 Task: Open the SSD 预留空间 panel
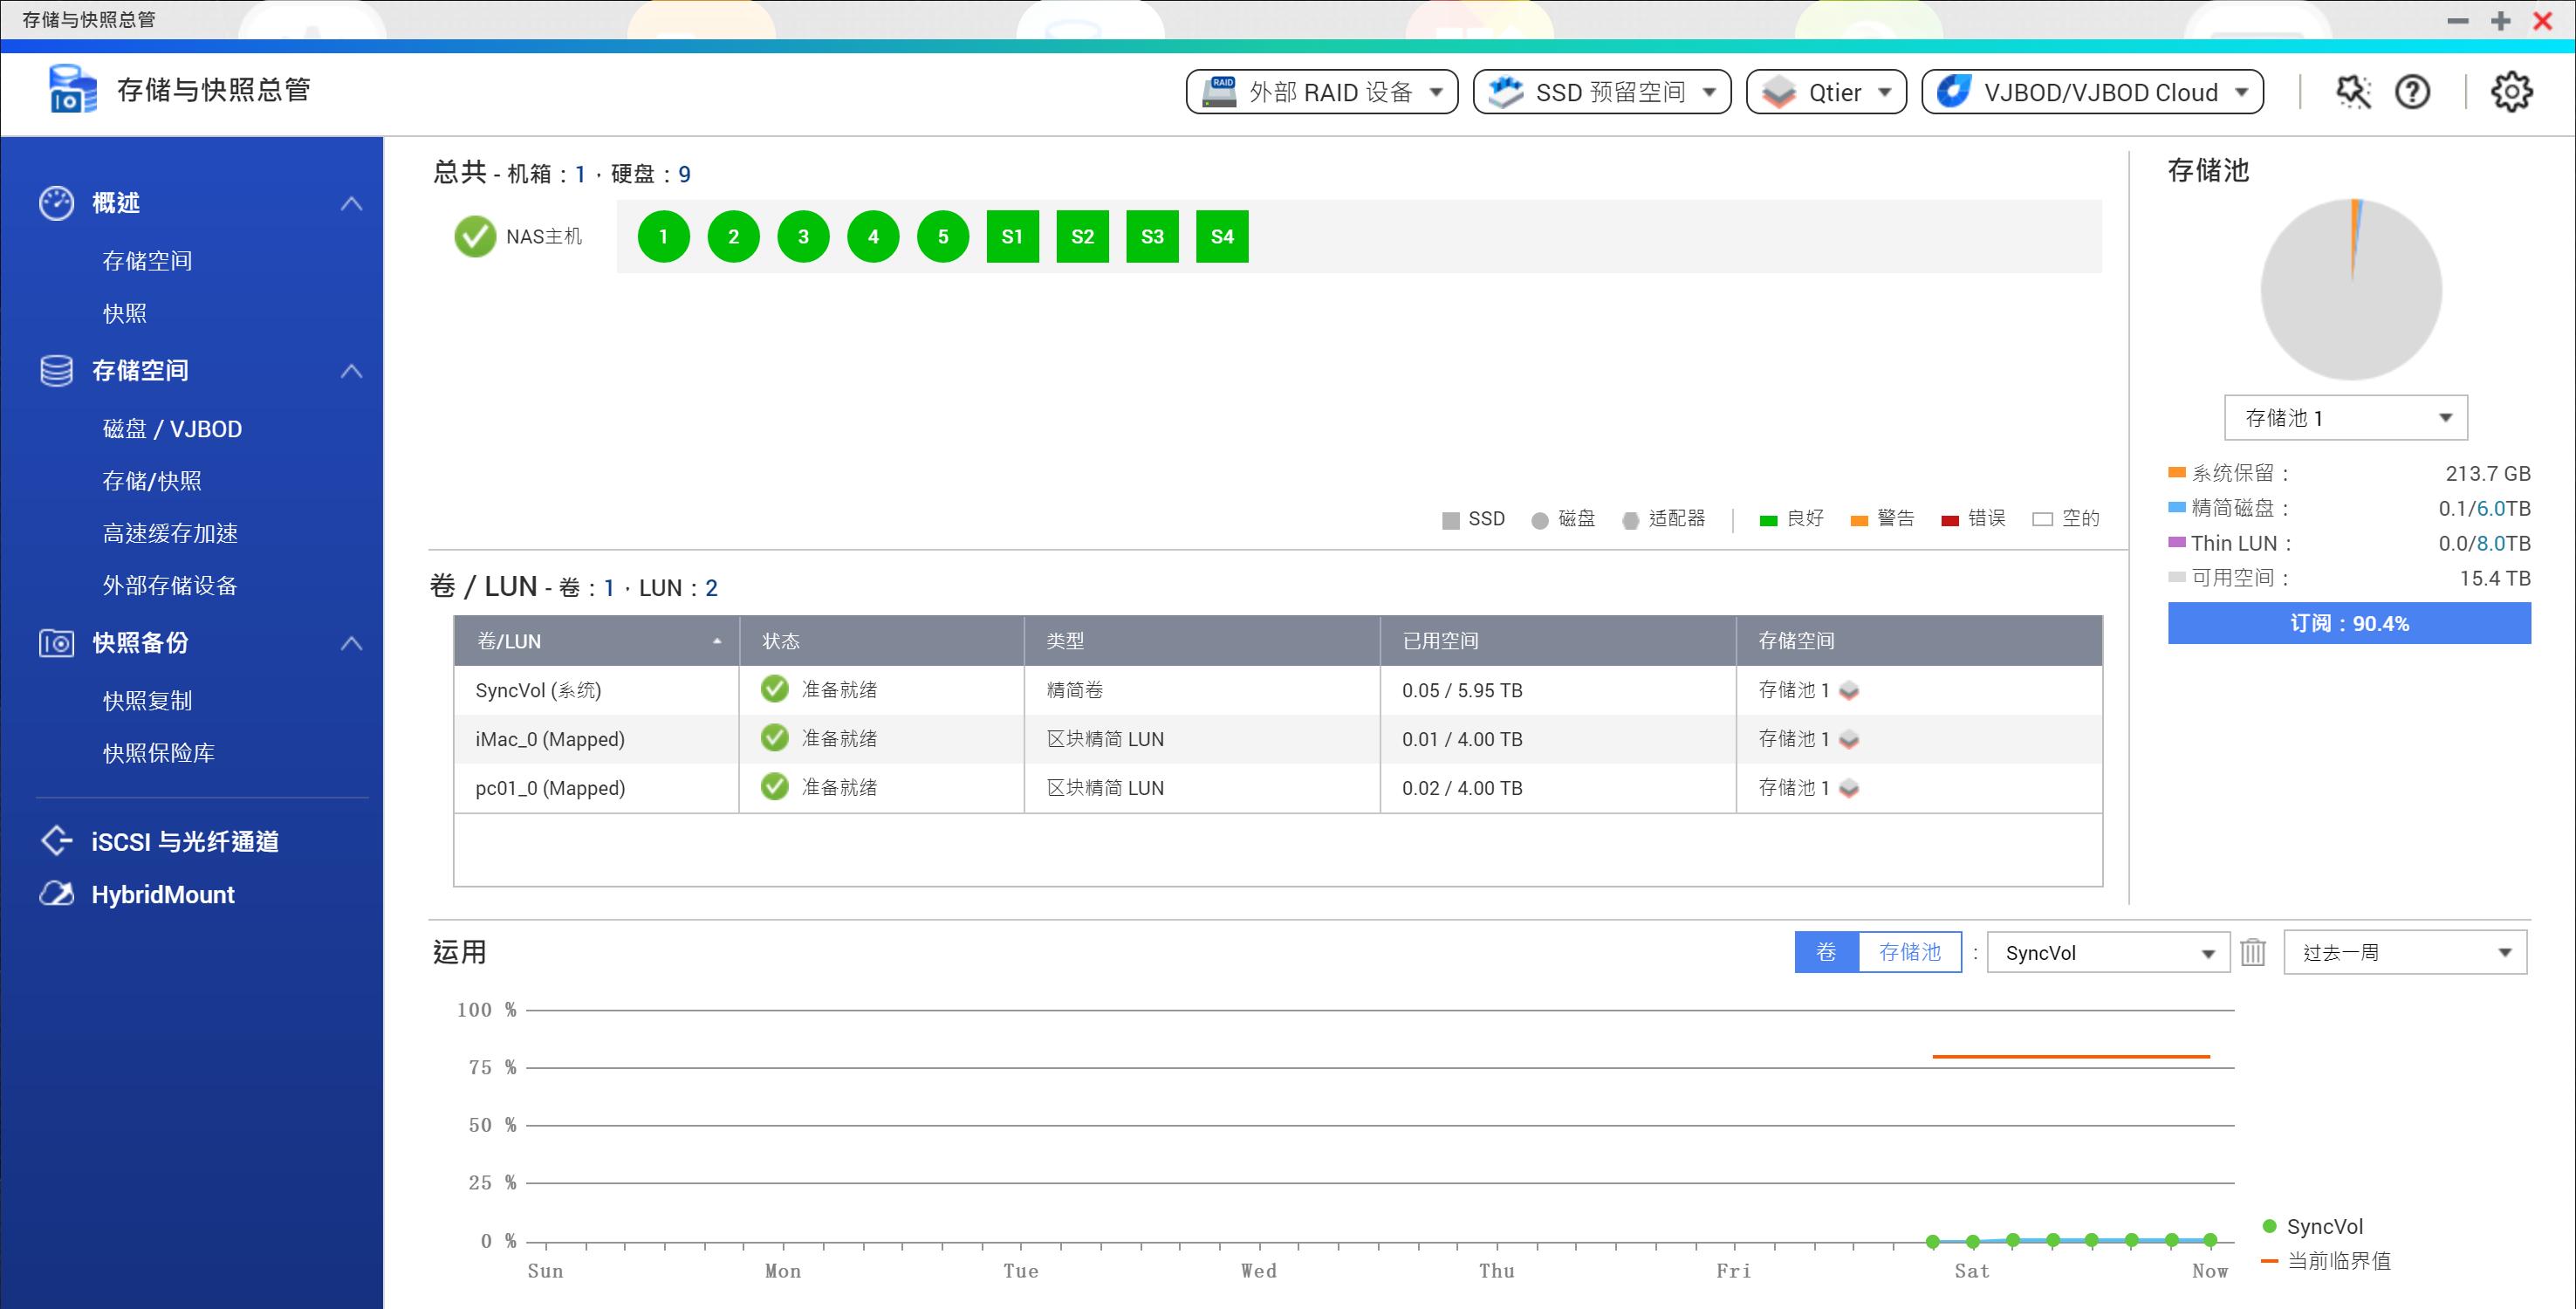tap(1601, 92)
